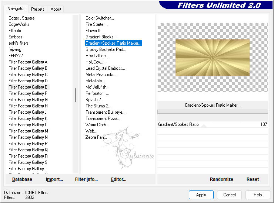
Task: Click the gold spokes preview image
Action: (x=213, y=58)
